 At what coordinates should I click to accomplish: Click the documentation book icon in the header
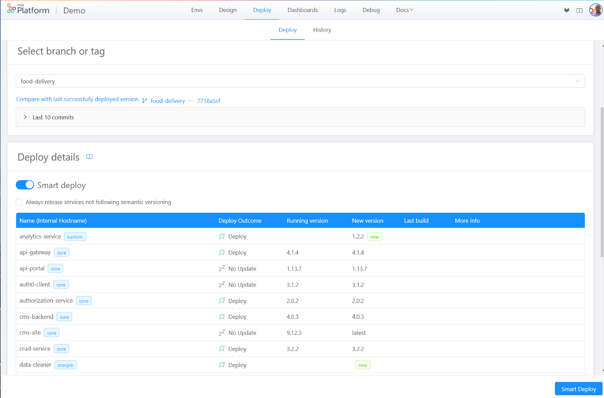coord(579,10)
